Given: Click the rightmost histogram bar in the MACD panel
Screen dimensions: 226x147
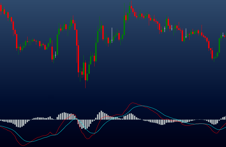Looking at the screenshot, I should point(225,118).
